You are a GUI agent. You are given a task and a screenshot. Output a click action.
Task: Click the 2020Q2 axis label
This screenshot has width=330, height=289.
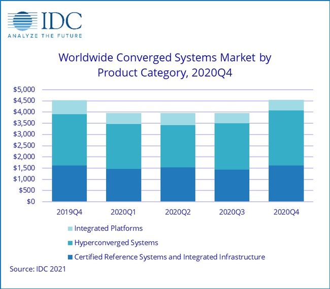(178, 212)
